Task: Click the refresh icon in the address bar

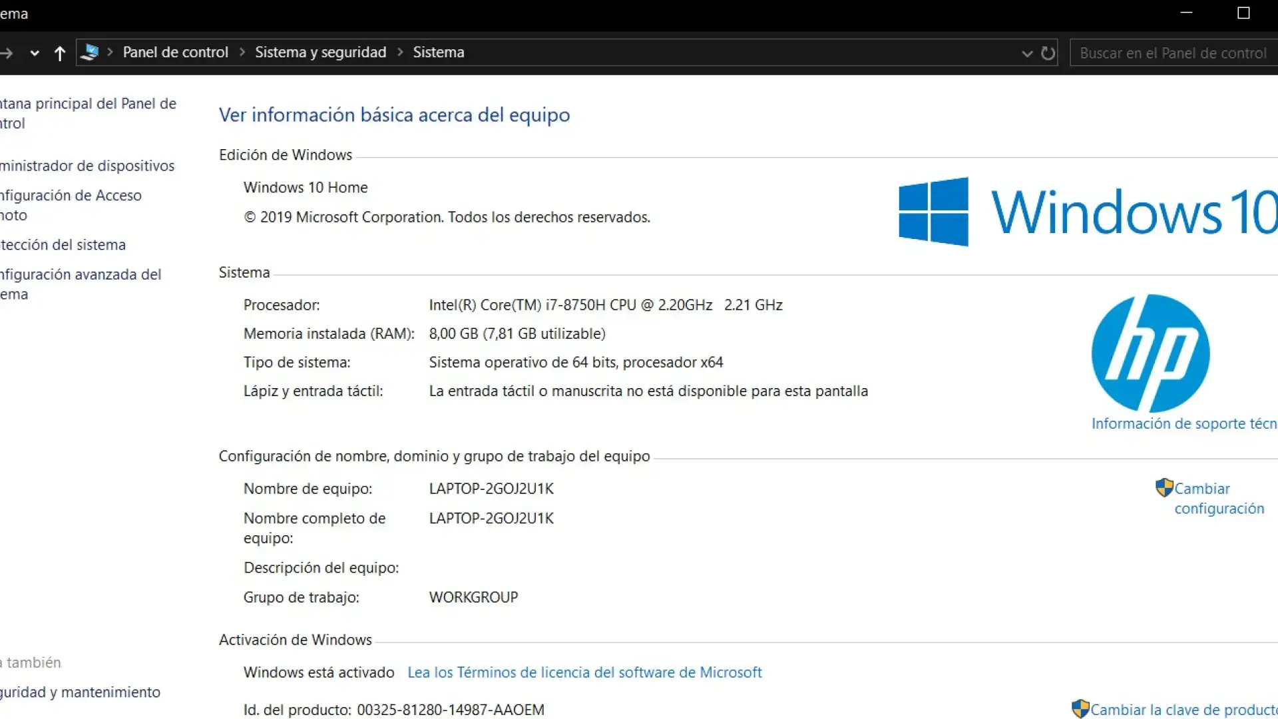Action: tap(1047, 53)
